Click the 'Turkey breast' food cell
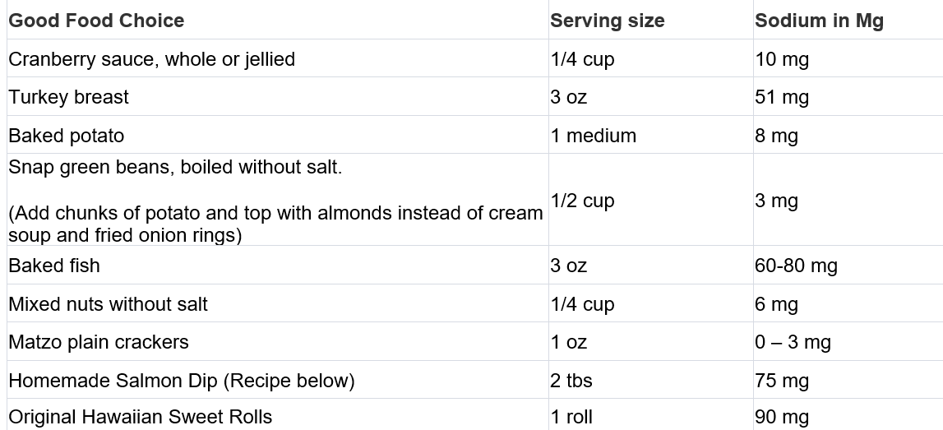 click(68, 97)
